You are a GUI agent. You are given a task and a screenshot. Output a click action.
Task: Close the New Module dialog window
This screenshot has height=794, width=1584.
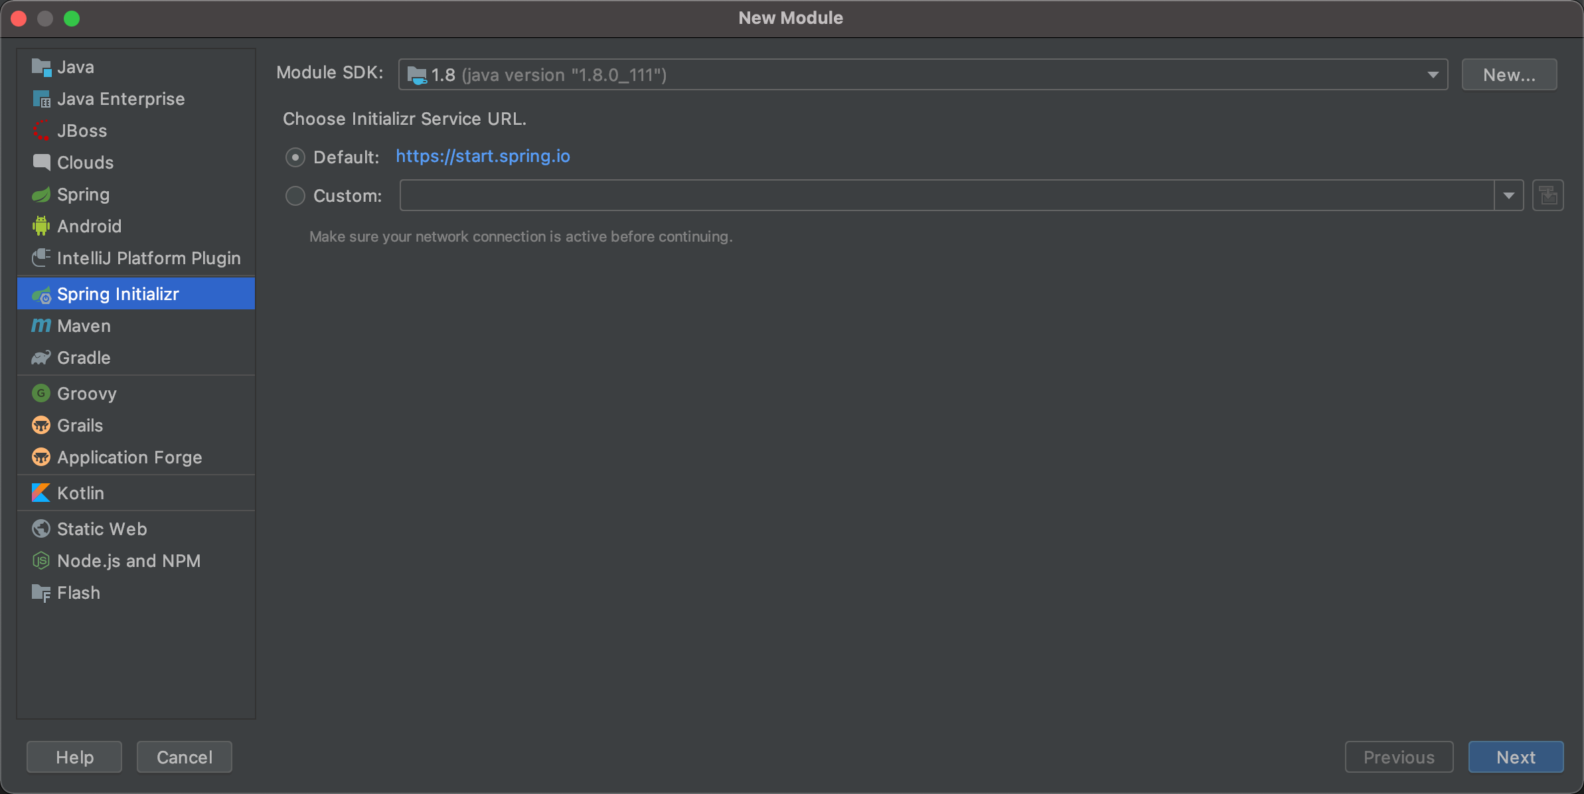pos(19,19)
